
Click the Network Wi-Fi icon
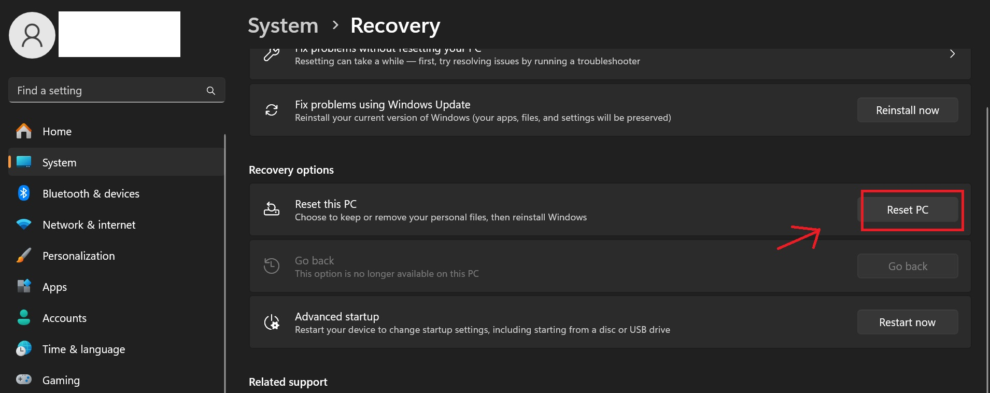(x=24, y=224)
